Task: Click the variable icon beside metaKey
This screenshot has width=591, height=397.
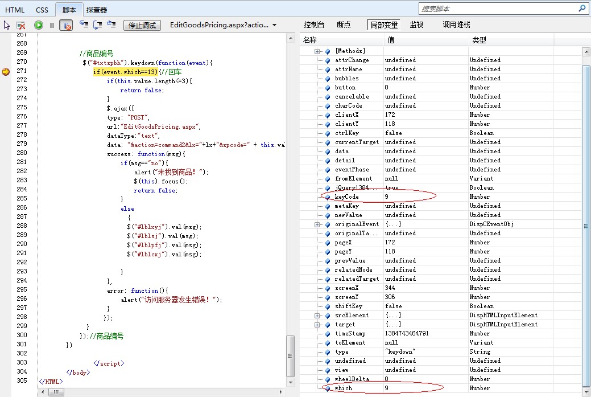Action: pyautogui.click(x=328, y=206)
